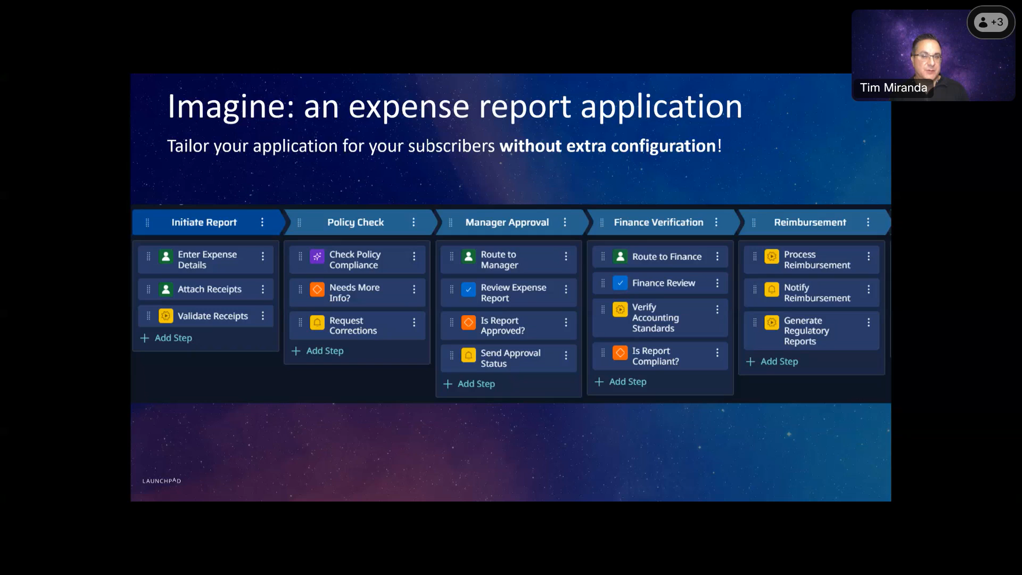Click the sparkle icon on Check Policy Compliance
This screenshot has height=575, width=1022.
click(x=317, y=256)
